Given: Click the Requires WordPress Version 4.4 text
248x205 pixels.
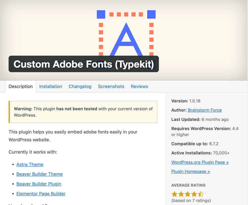Looking at the screenshot, I should click(x=205, y=131).
